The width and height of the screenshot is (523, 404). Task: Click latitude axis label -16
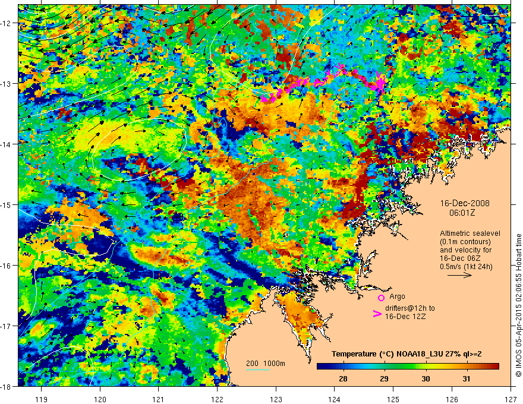coord(7,266)
